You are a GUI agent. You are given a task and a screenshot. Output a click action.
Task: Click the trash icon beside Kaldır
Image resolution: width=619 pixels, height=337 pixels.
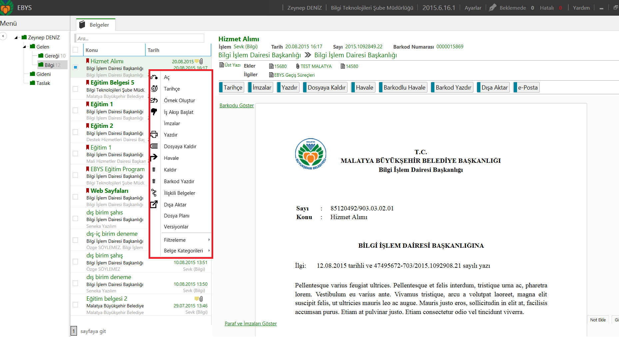(154, 169)
